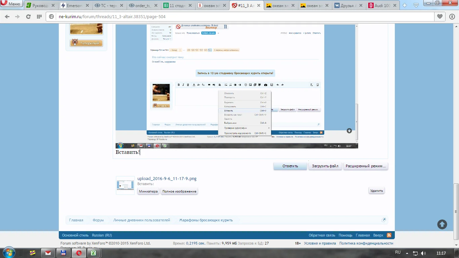The height and width of the screenshot is (258, 459).
Task: Open the Основной стиль style chooser
Action: tap(75, 235)
